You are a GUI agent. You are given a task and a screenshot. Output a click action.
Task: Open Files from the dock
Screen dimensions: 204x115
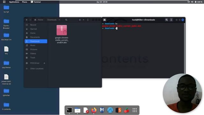(77, 110)
